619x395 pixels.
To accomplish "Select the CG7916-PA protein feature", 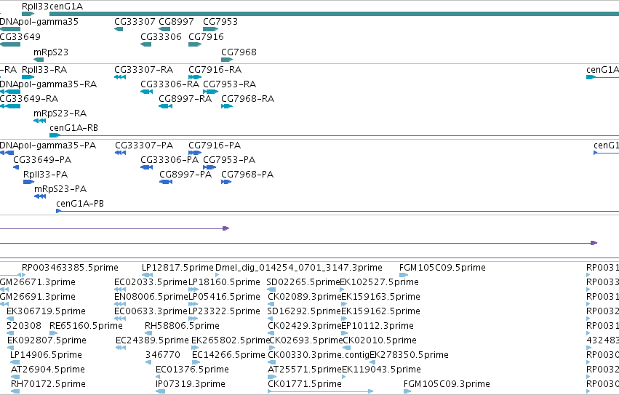I will pos(195,153).
